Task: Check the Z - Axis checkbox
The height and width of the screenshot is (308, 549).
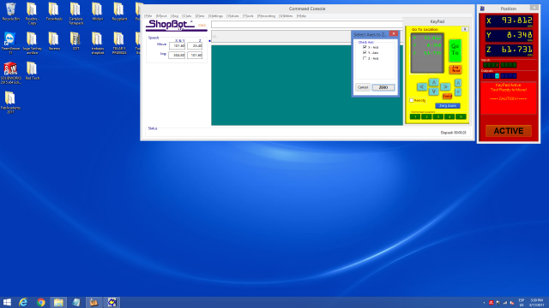Action: pyautogui.click(x=365, y=58)
